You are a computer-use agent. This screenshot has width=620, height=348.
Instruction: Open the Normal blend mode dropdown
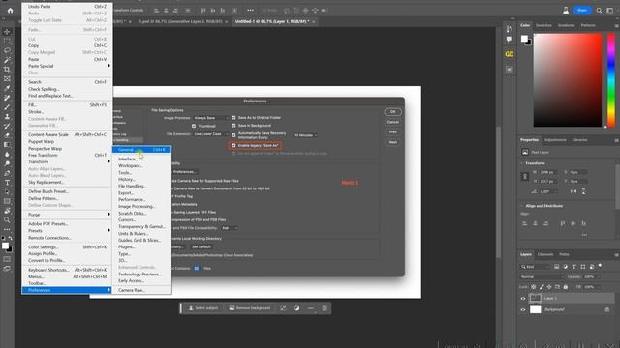[542, 277]
